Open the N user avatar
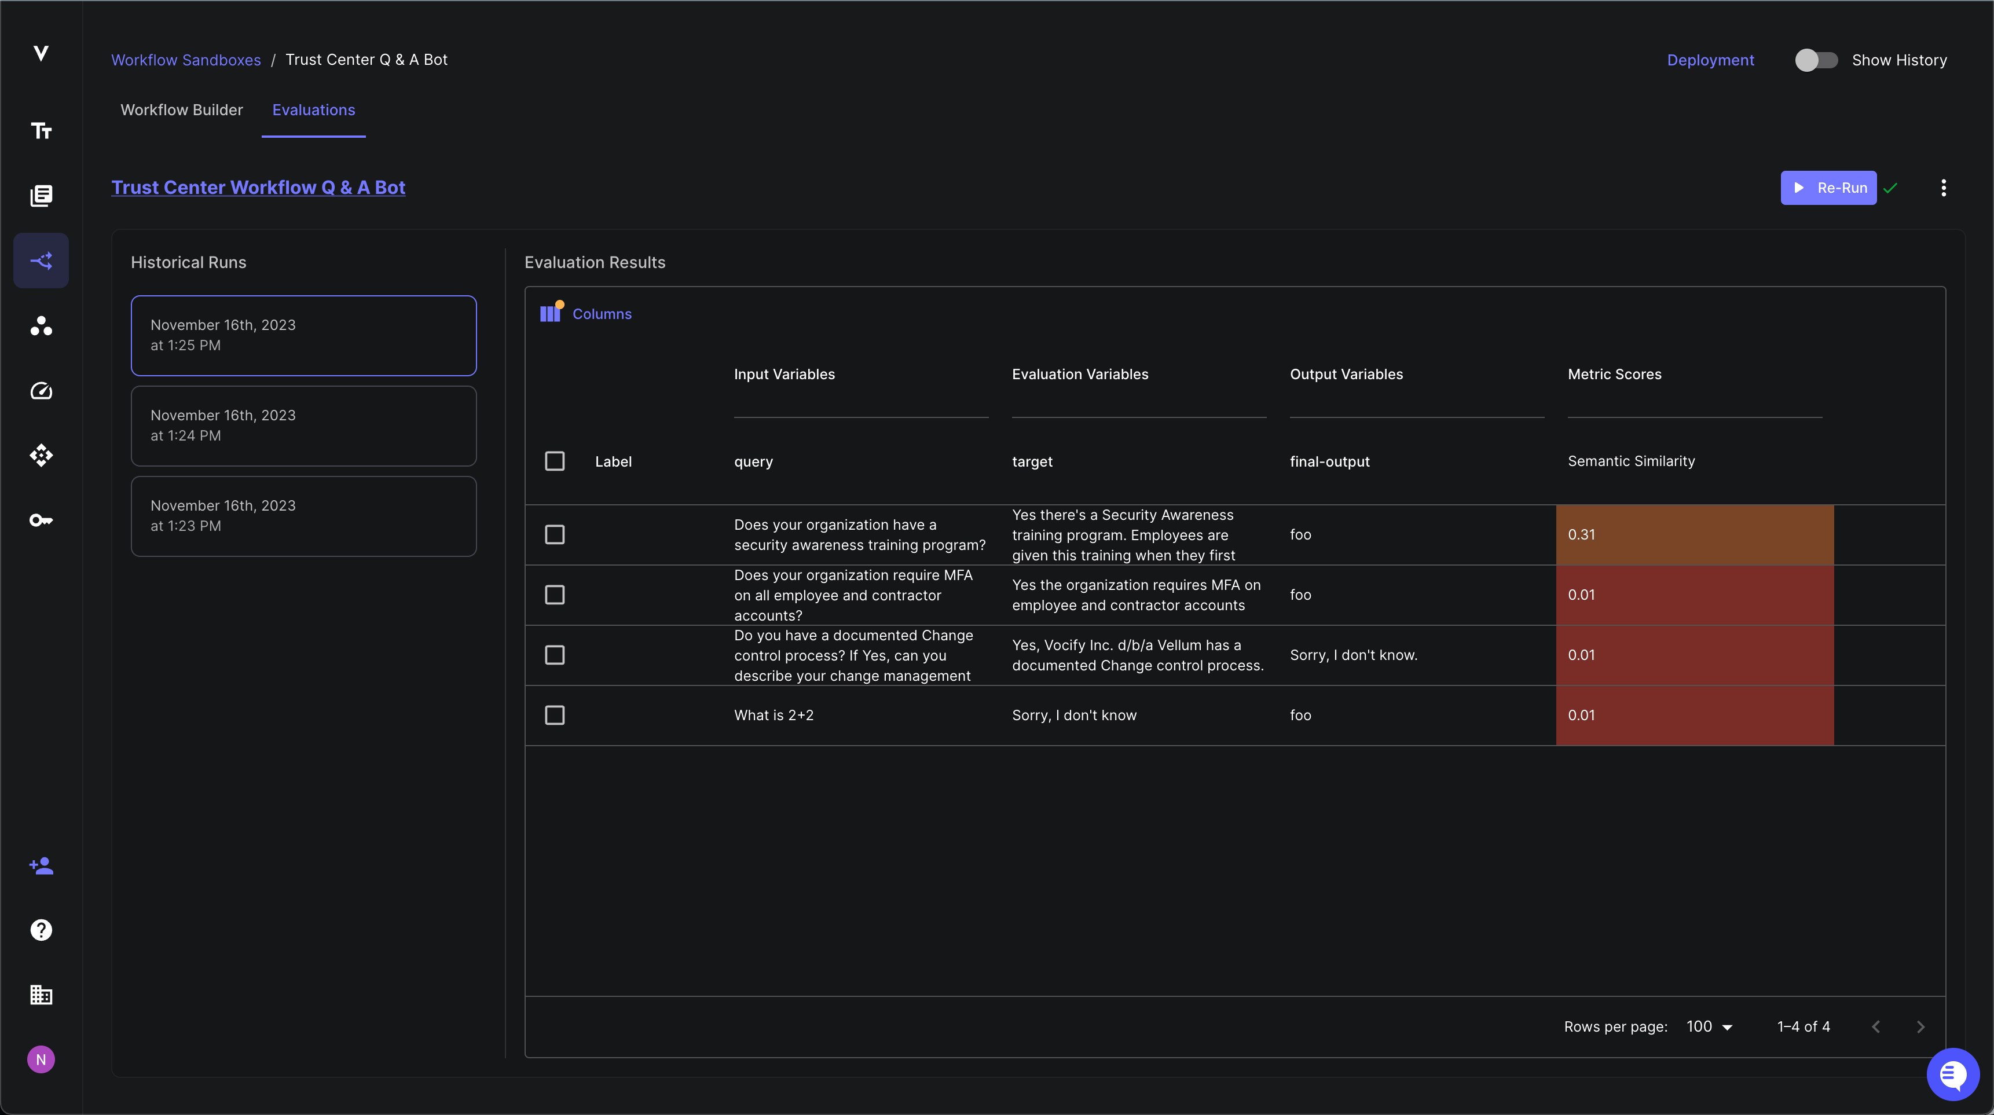This screenshot has width=1994, height=1115. click(41, 1059)
